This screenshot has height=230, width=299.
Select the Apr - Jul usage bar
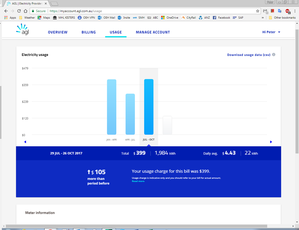[x=130, y=114]
